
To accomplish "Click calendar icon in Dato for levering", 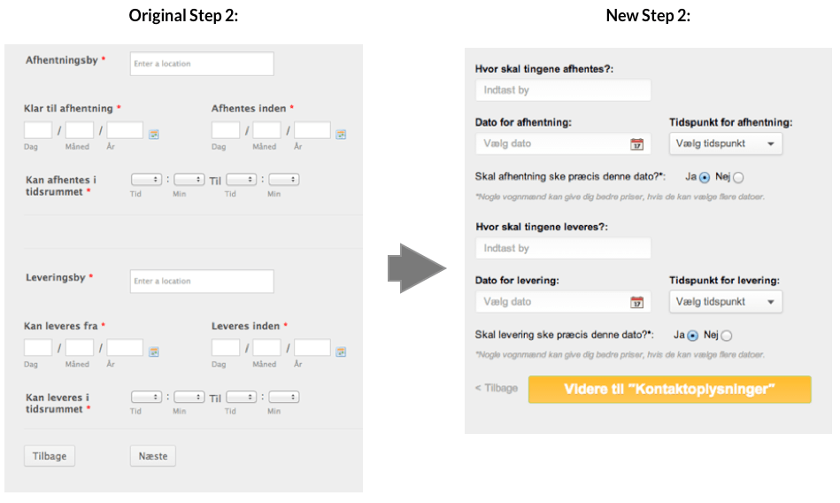I will tap(636, 303).
